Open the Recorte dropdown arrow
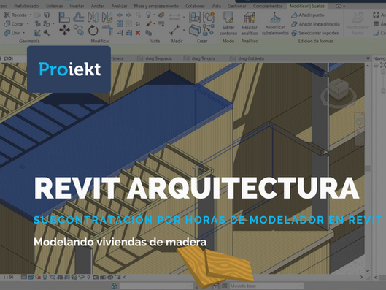The height and width of the screenshot is (290, 386). (x=31, y=15)
